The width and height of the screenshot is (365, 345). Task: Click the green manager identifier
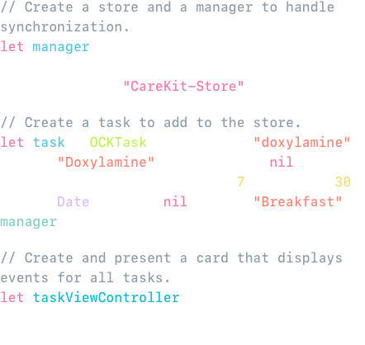pyautogui.click(x=29, y=222)
